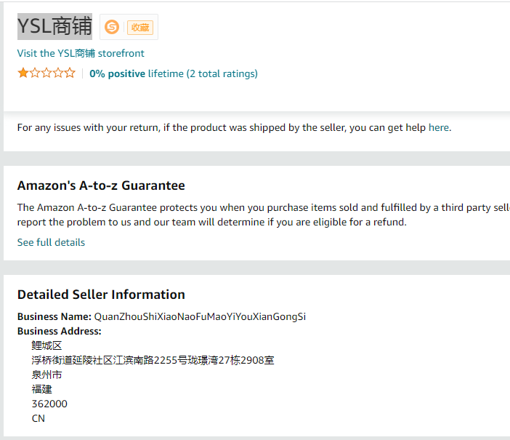Click the 福建 province line

click(42, 389)
